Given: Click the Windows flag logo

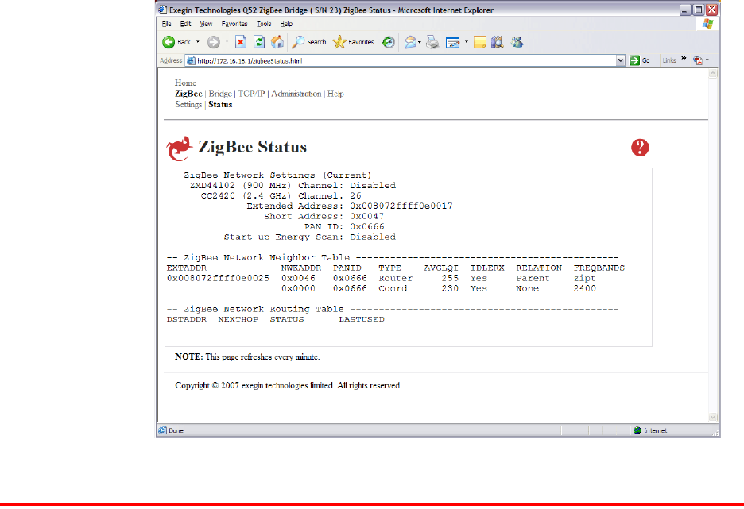Looking at the screenshot, I should click(x=707, y=24).
